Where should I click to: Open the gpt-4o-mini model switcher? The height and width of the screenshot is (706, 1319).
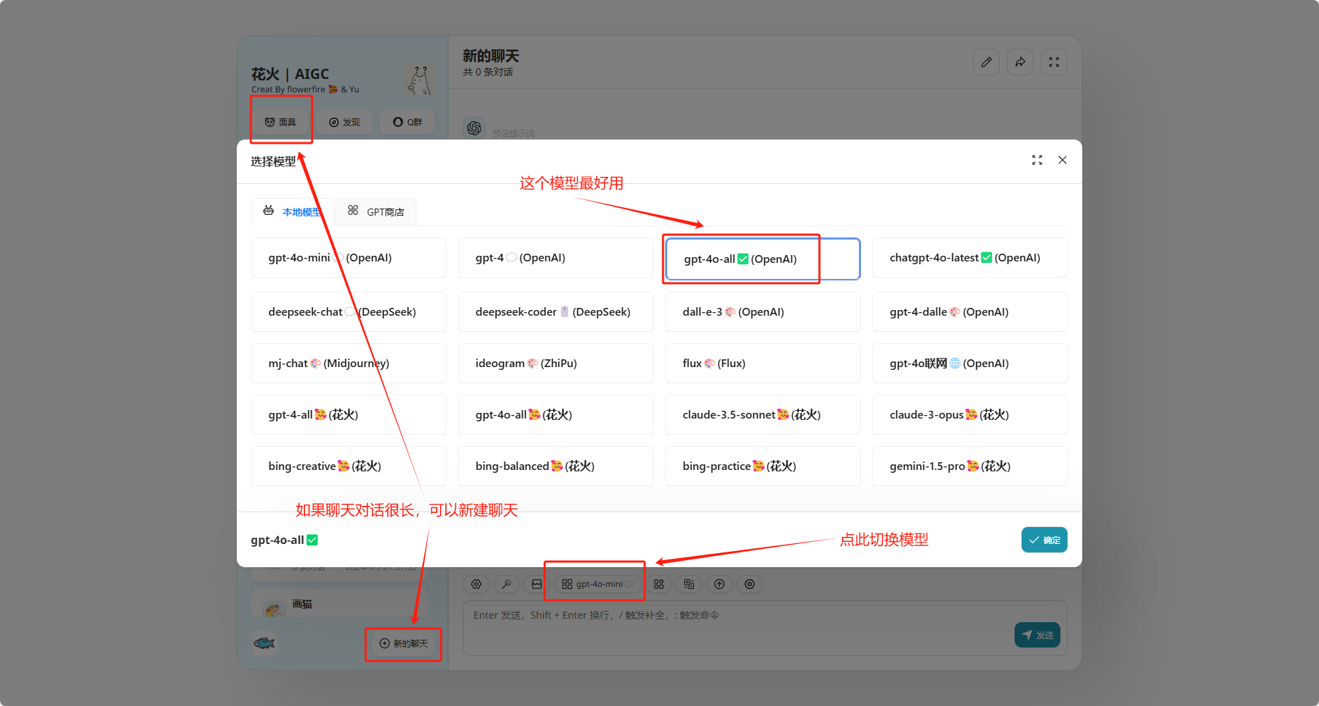pyautogui.click(x=597, y=584)
